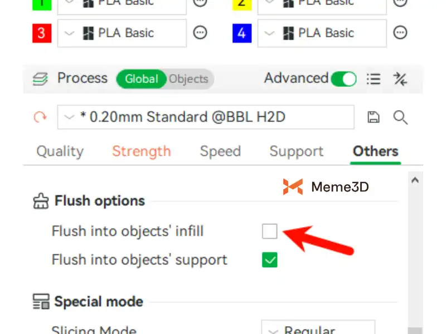Enable Flush into objects' infill checkbox
Viewport: 446px width, 334px height.
point(270,231)
